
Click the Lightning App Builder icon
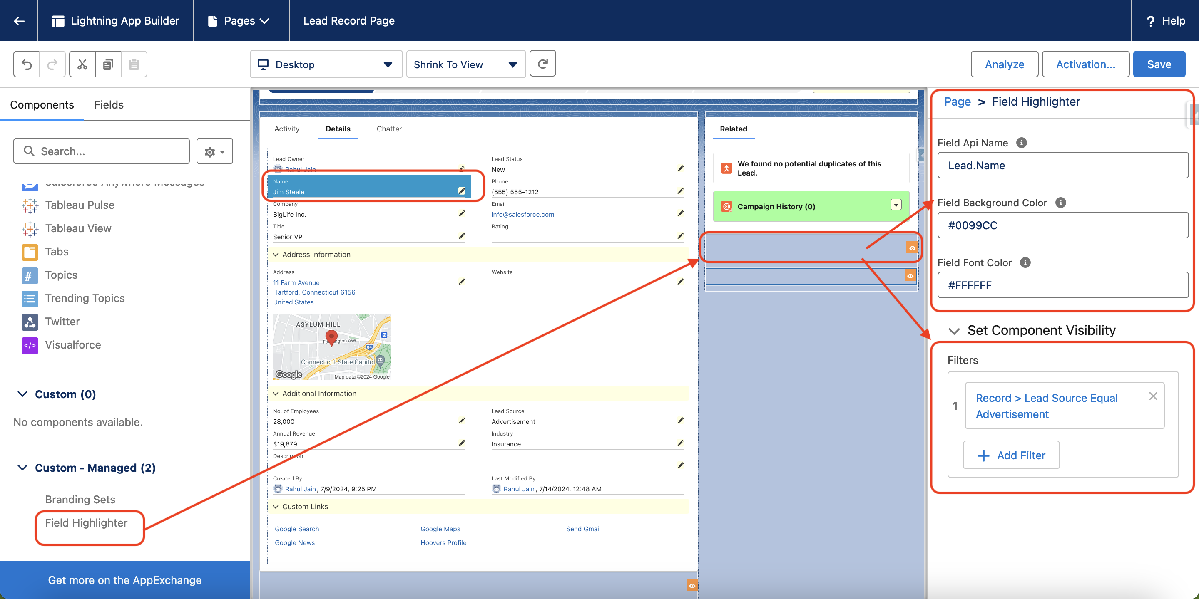tap(58, 21)
